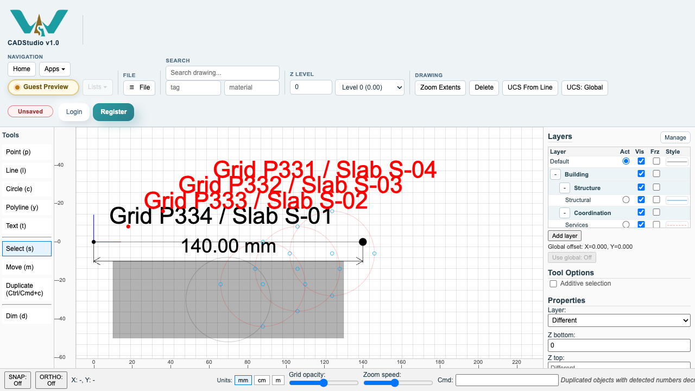Select the Polyline (y) tool
The width and height of the screenshot is (695, 391).
[27, 207]
